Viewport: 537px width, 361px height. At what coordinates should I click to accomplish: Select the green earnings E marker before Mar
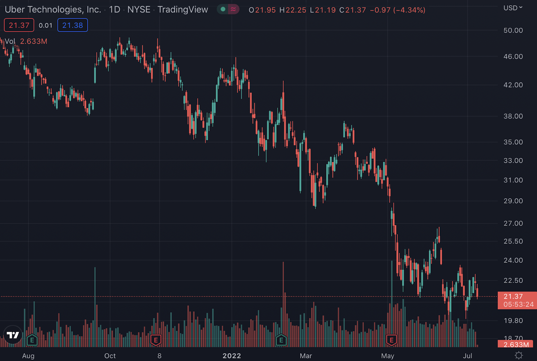point(281,340)
